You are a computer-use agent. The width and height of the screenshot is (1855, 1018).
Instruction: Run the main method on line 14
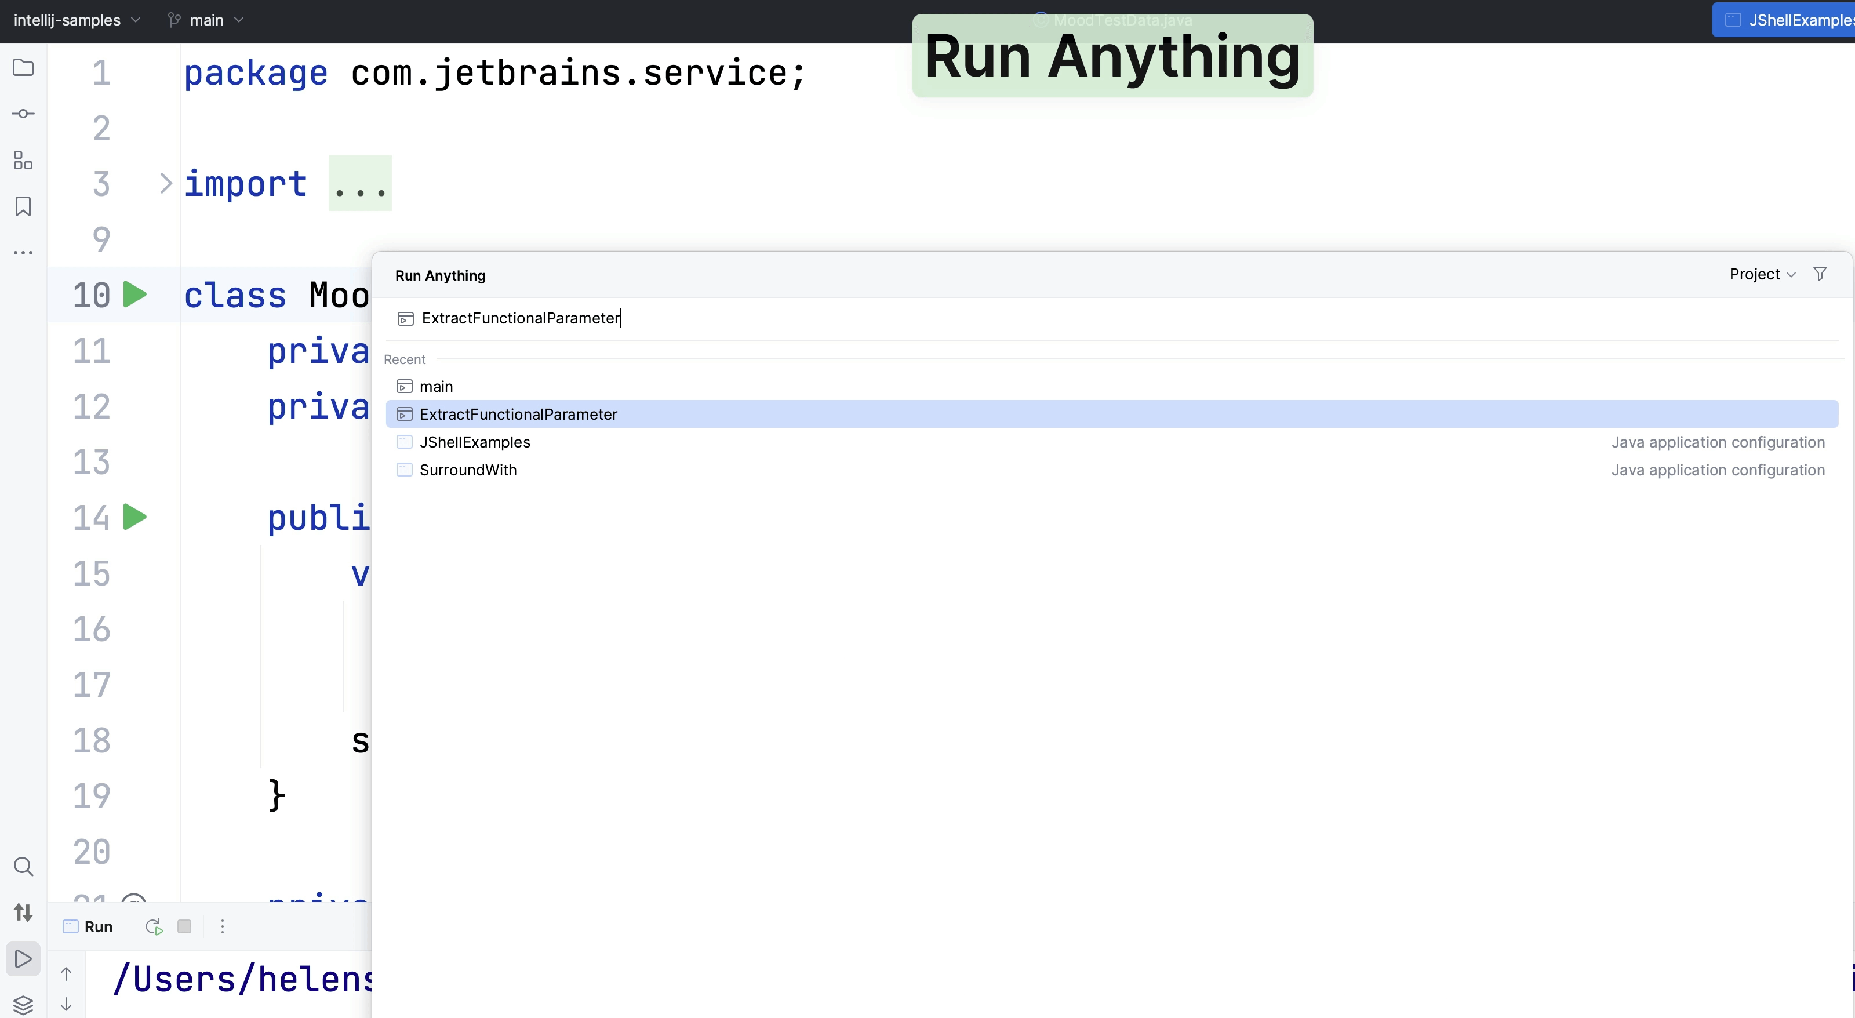[x=136, y=516]
